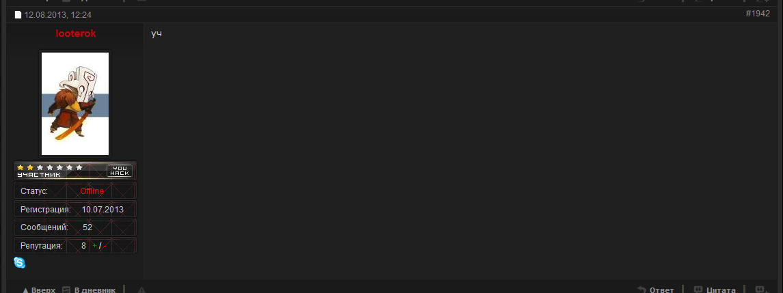
Task: Click the Сообщений count 52
Action: coord(87,227)
